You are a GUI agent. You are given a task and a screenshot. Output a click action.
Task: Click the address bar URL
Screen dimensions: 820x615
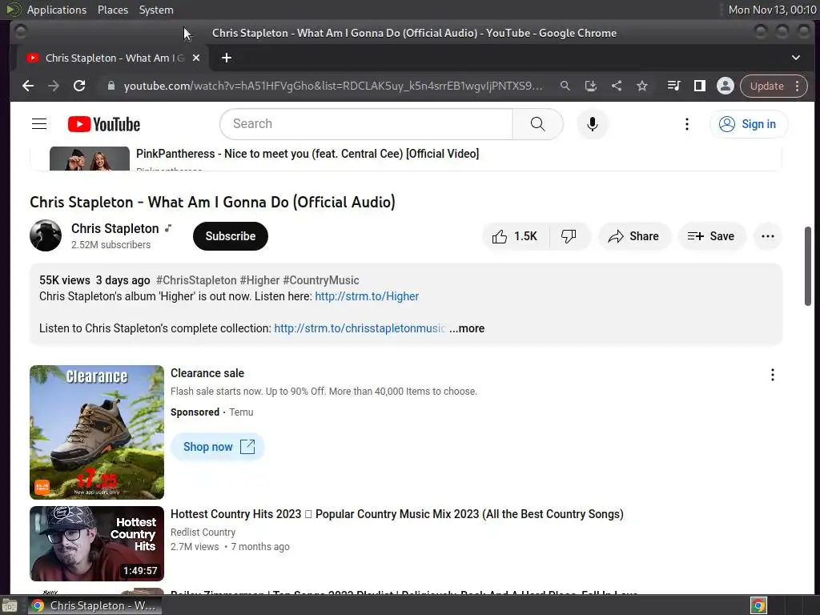(x=333, y=86)
